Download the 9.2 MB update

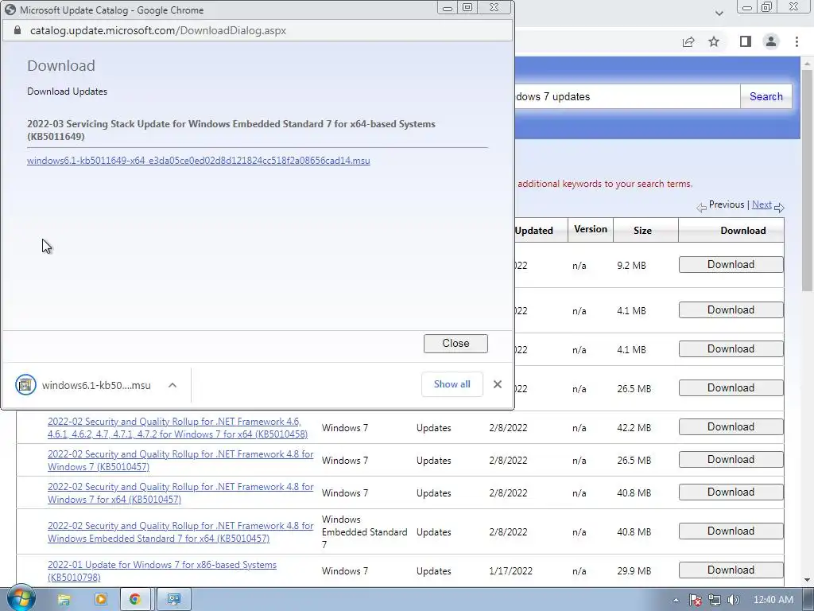pos(731,264)
